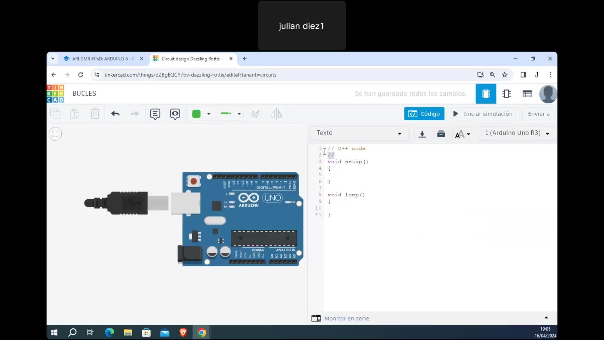Select the circuit view icon
This screenshot has width=604, height=340.
tap(486, 93)
